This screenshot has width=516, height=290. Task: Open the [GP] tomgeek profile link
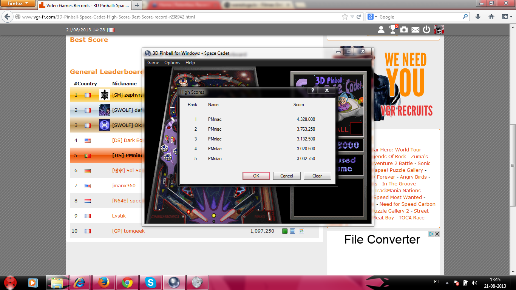(128, 231)
